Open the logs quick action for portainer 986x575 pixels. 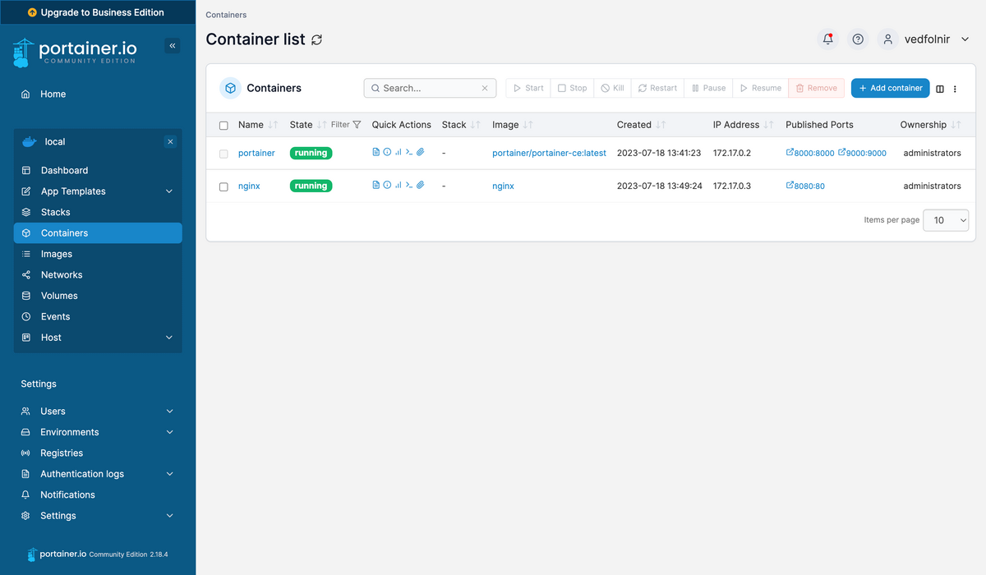376,152
